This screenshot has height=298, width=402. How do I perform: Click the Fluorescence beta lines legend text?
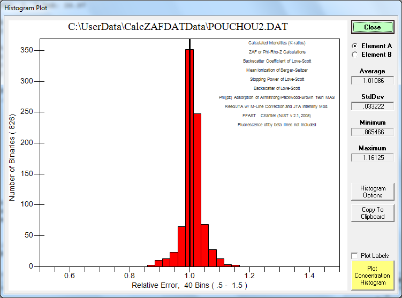[277, 125]
